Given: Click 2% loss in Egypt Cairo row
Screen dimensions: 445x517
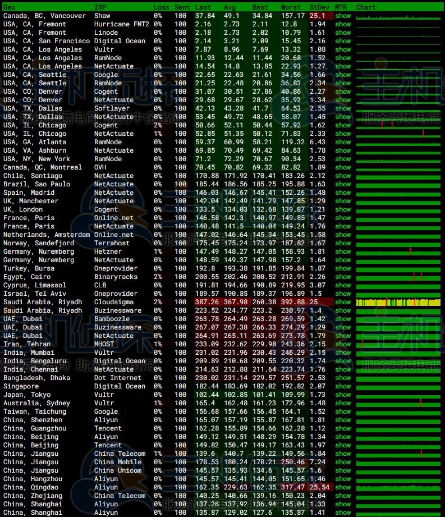Looking at the screenshot, I should [x=158, y=277].
